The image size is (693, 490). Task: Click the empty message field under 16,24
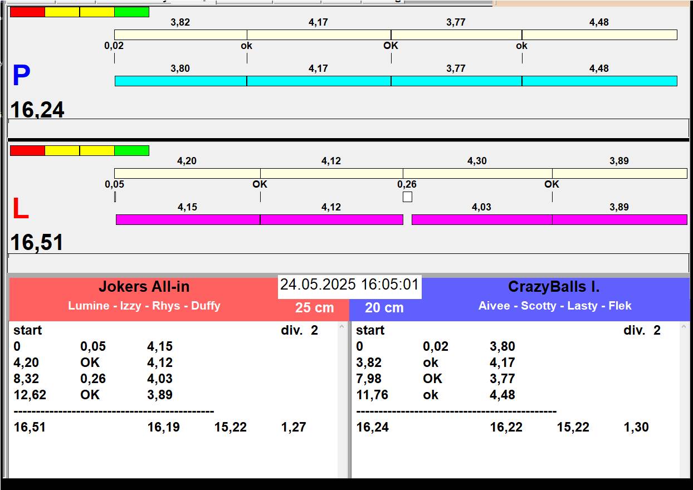pyautogui.click(x=348, y=128)
